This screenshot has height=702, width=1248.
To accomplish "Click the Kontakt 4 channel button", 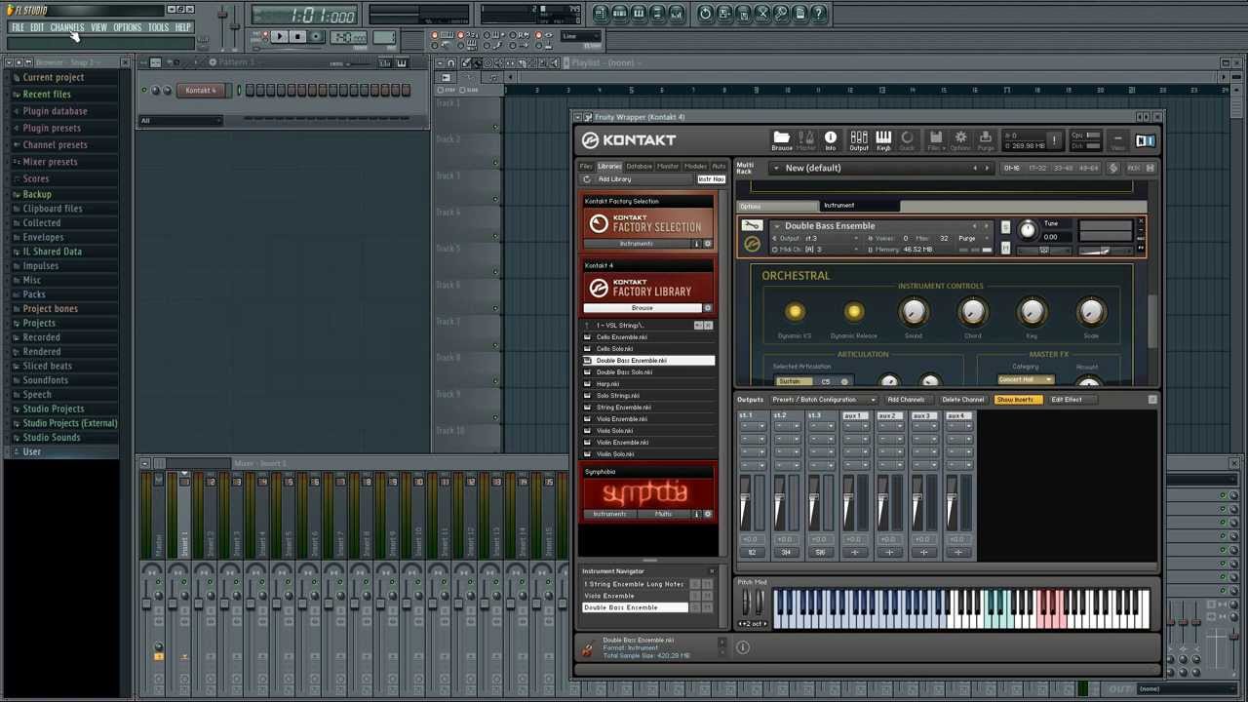I will (201, 91).
